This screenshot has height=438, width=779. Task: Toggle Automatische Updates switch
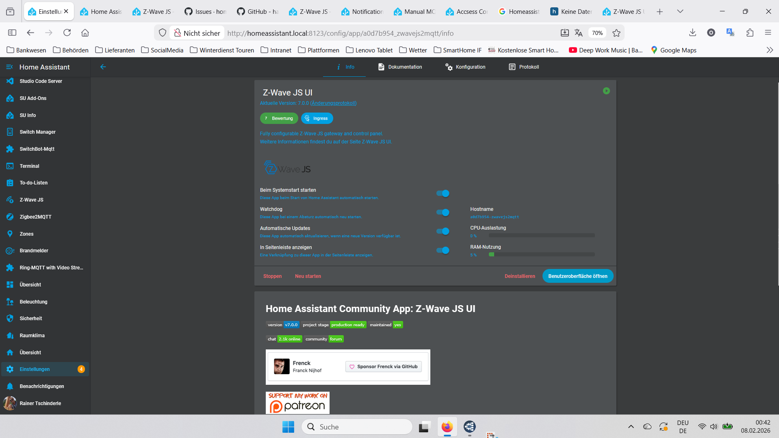click(x=443, y=232)
